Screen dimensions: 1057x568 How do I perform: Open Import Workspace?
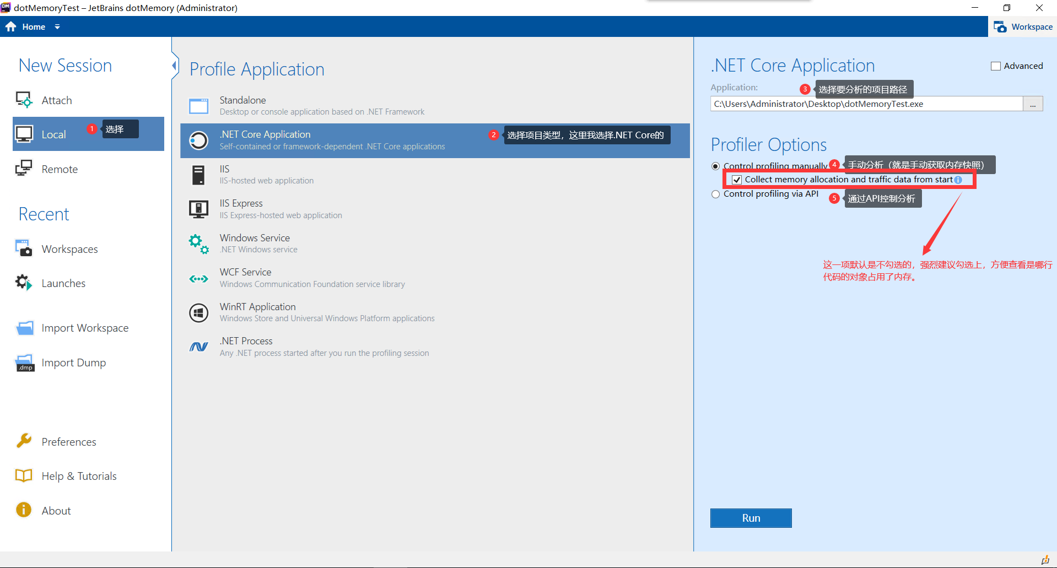coord(85,328)
